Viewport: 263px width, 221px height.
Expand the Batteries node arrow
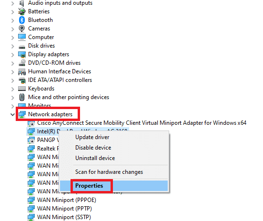[12, 12]
